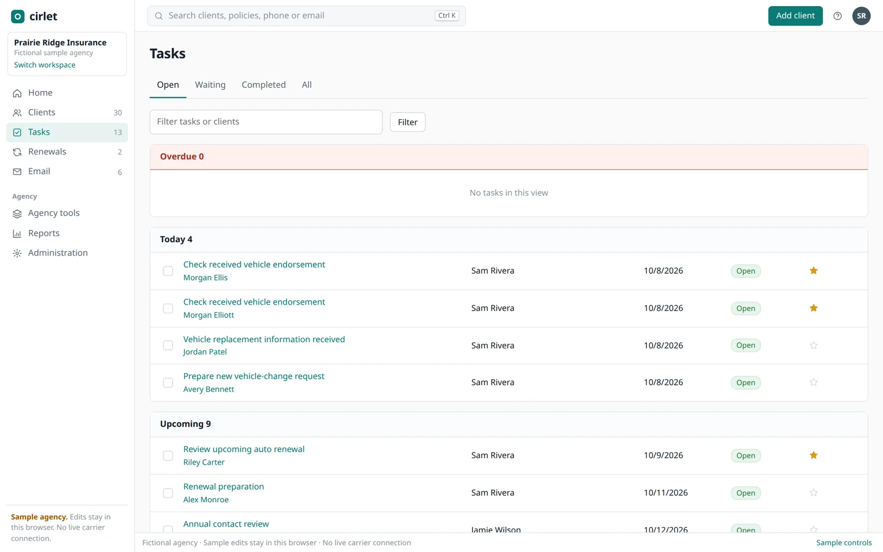Click the 10/9/2026 due date
Image resolution: width=883 pixels, height=552 pixels.
(663, 455)
